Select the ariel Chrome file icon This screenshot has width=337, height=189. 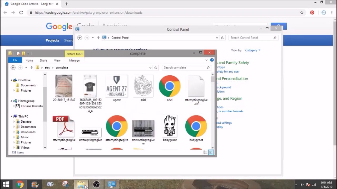coord(170,88)
